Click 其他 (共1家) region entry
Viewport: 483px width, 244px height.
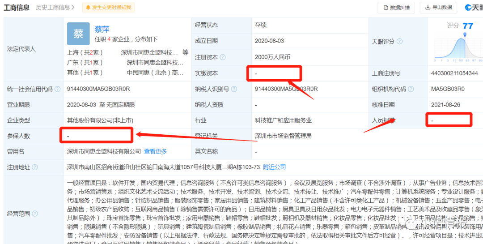click(x=85, y=73)
